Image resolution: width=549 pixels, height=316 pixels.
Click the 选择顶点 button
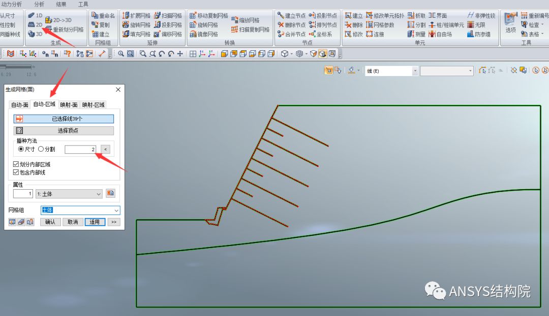click(x=64, y=130)
